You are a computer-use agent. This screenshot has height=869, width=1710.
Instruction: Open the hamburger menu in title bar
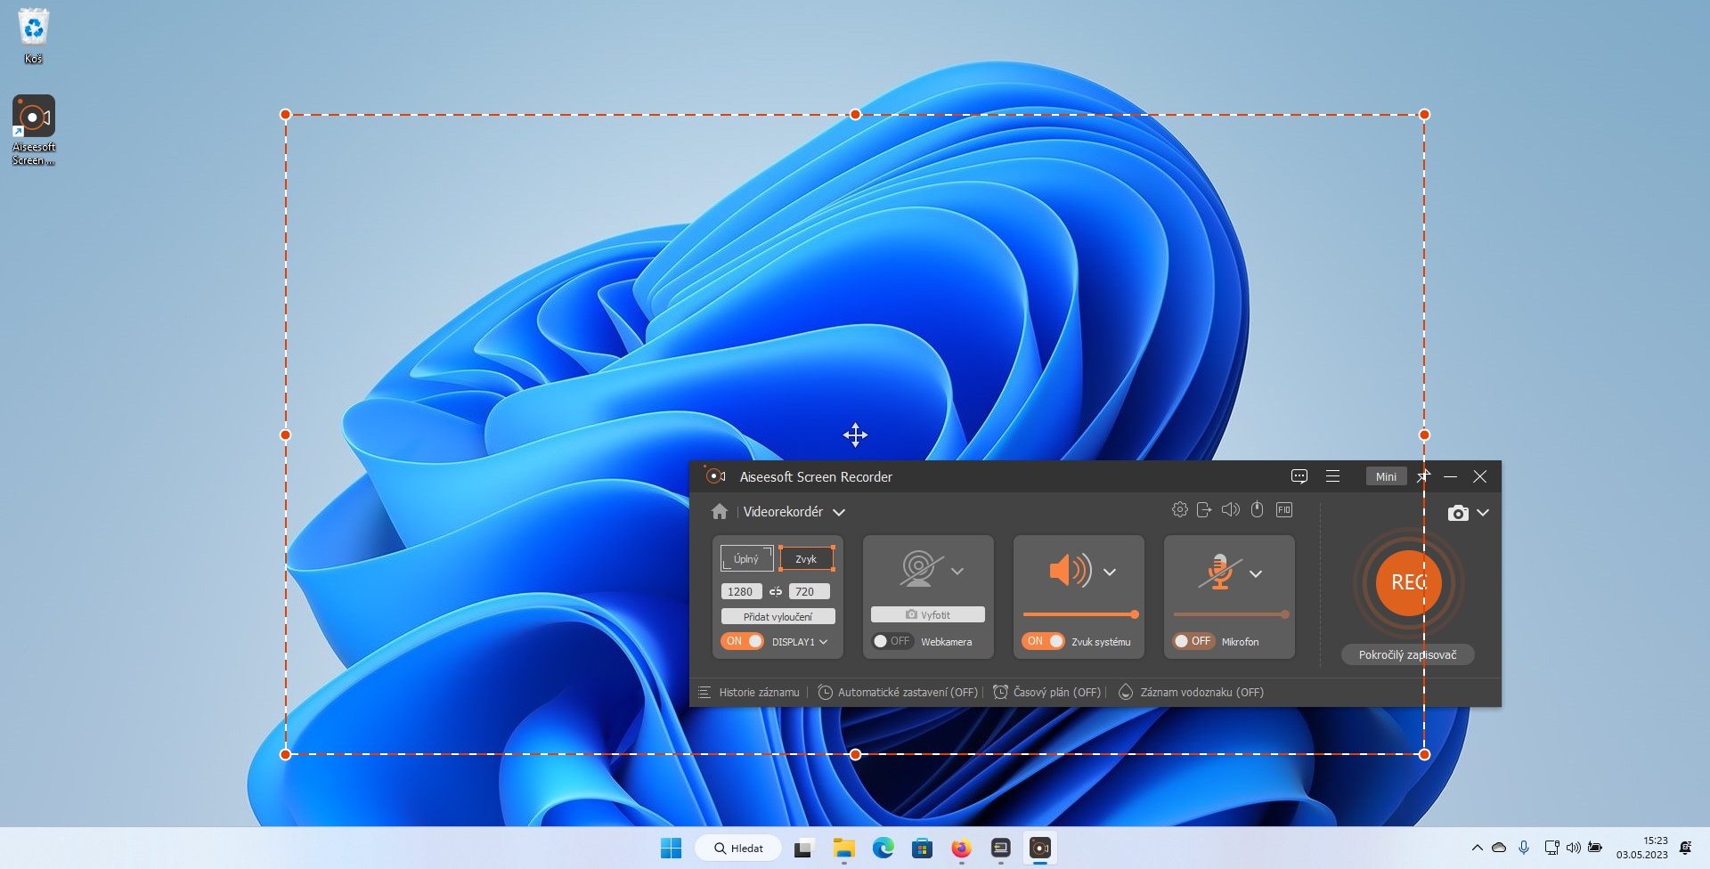coord(1332,477)
